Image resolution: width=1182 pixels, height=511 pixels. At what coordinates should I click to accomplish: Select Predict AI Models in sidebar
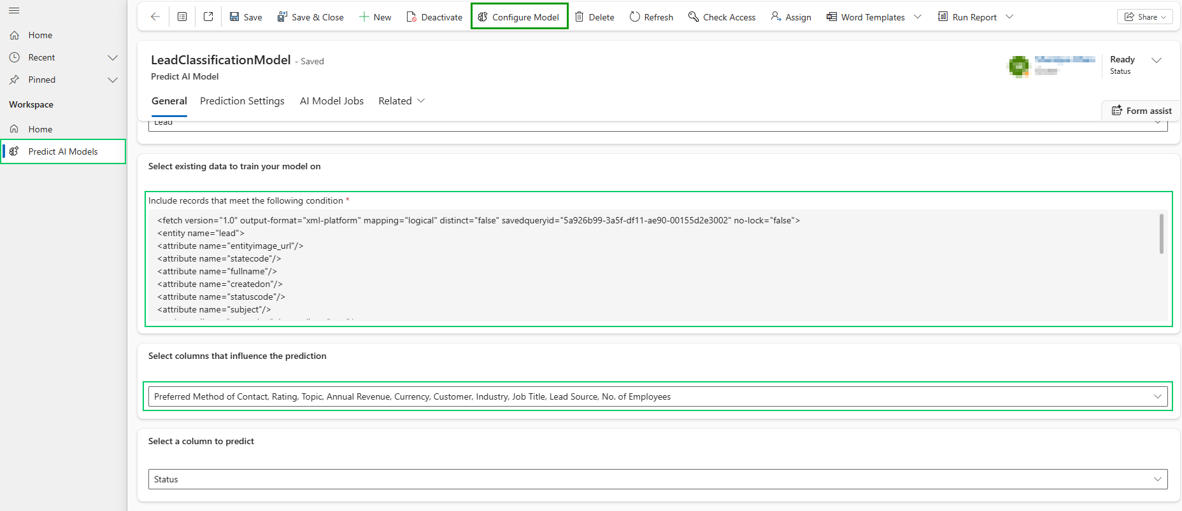point(63,151)
